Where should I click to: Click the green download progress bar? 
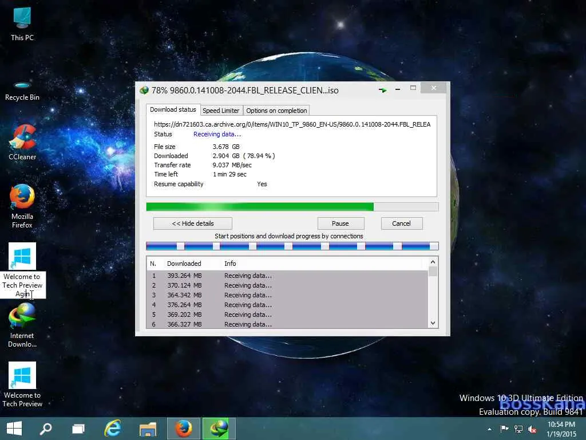(x=292, y=206)
